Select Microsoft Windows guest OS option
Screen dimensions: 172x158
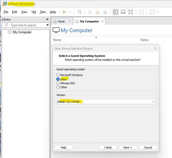point(58,75)
